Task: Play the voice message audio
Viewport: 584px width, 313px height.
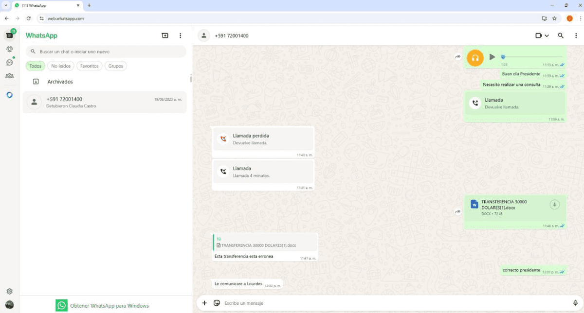Action: coord(492,57)
